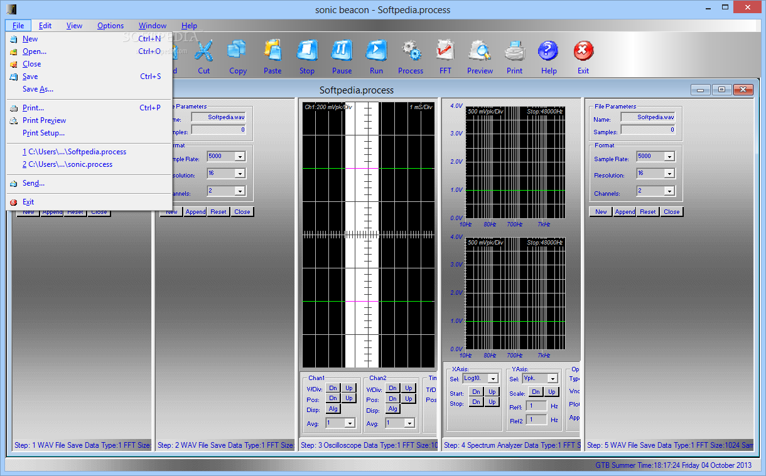Open the Options menu

[x=111, y=26]
